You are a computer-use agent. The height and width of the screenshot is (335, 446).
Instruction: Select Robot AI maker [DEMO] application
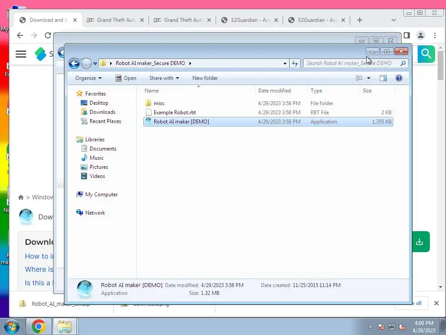coord(268,122)
